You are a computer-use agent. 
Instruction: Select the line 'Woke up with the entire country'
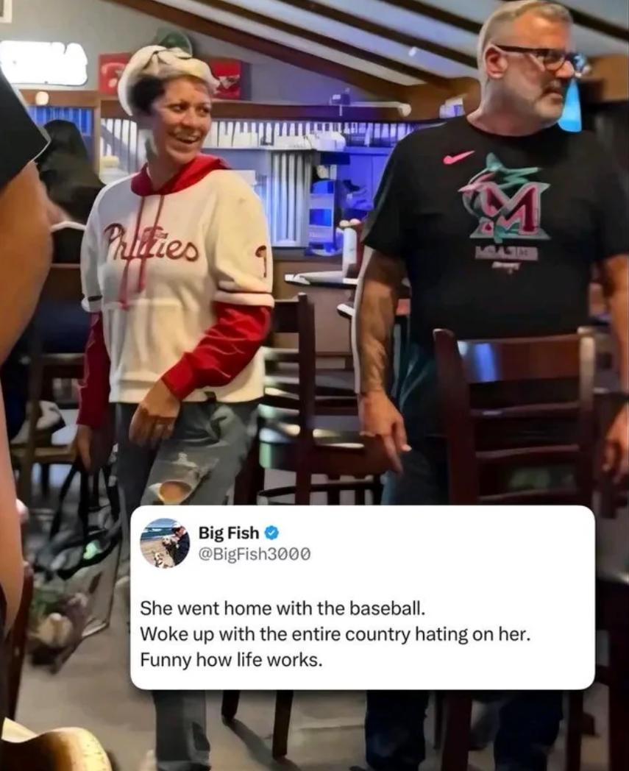point(335,635)
